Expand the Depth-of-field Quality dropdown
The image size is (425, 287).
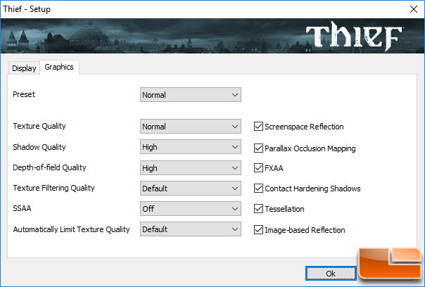tap(190, 168)
